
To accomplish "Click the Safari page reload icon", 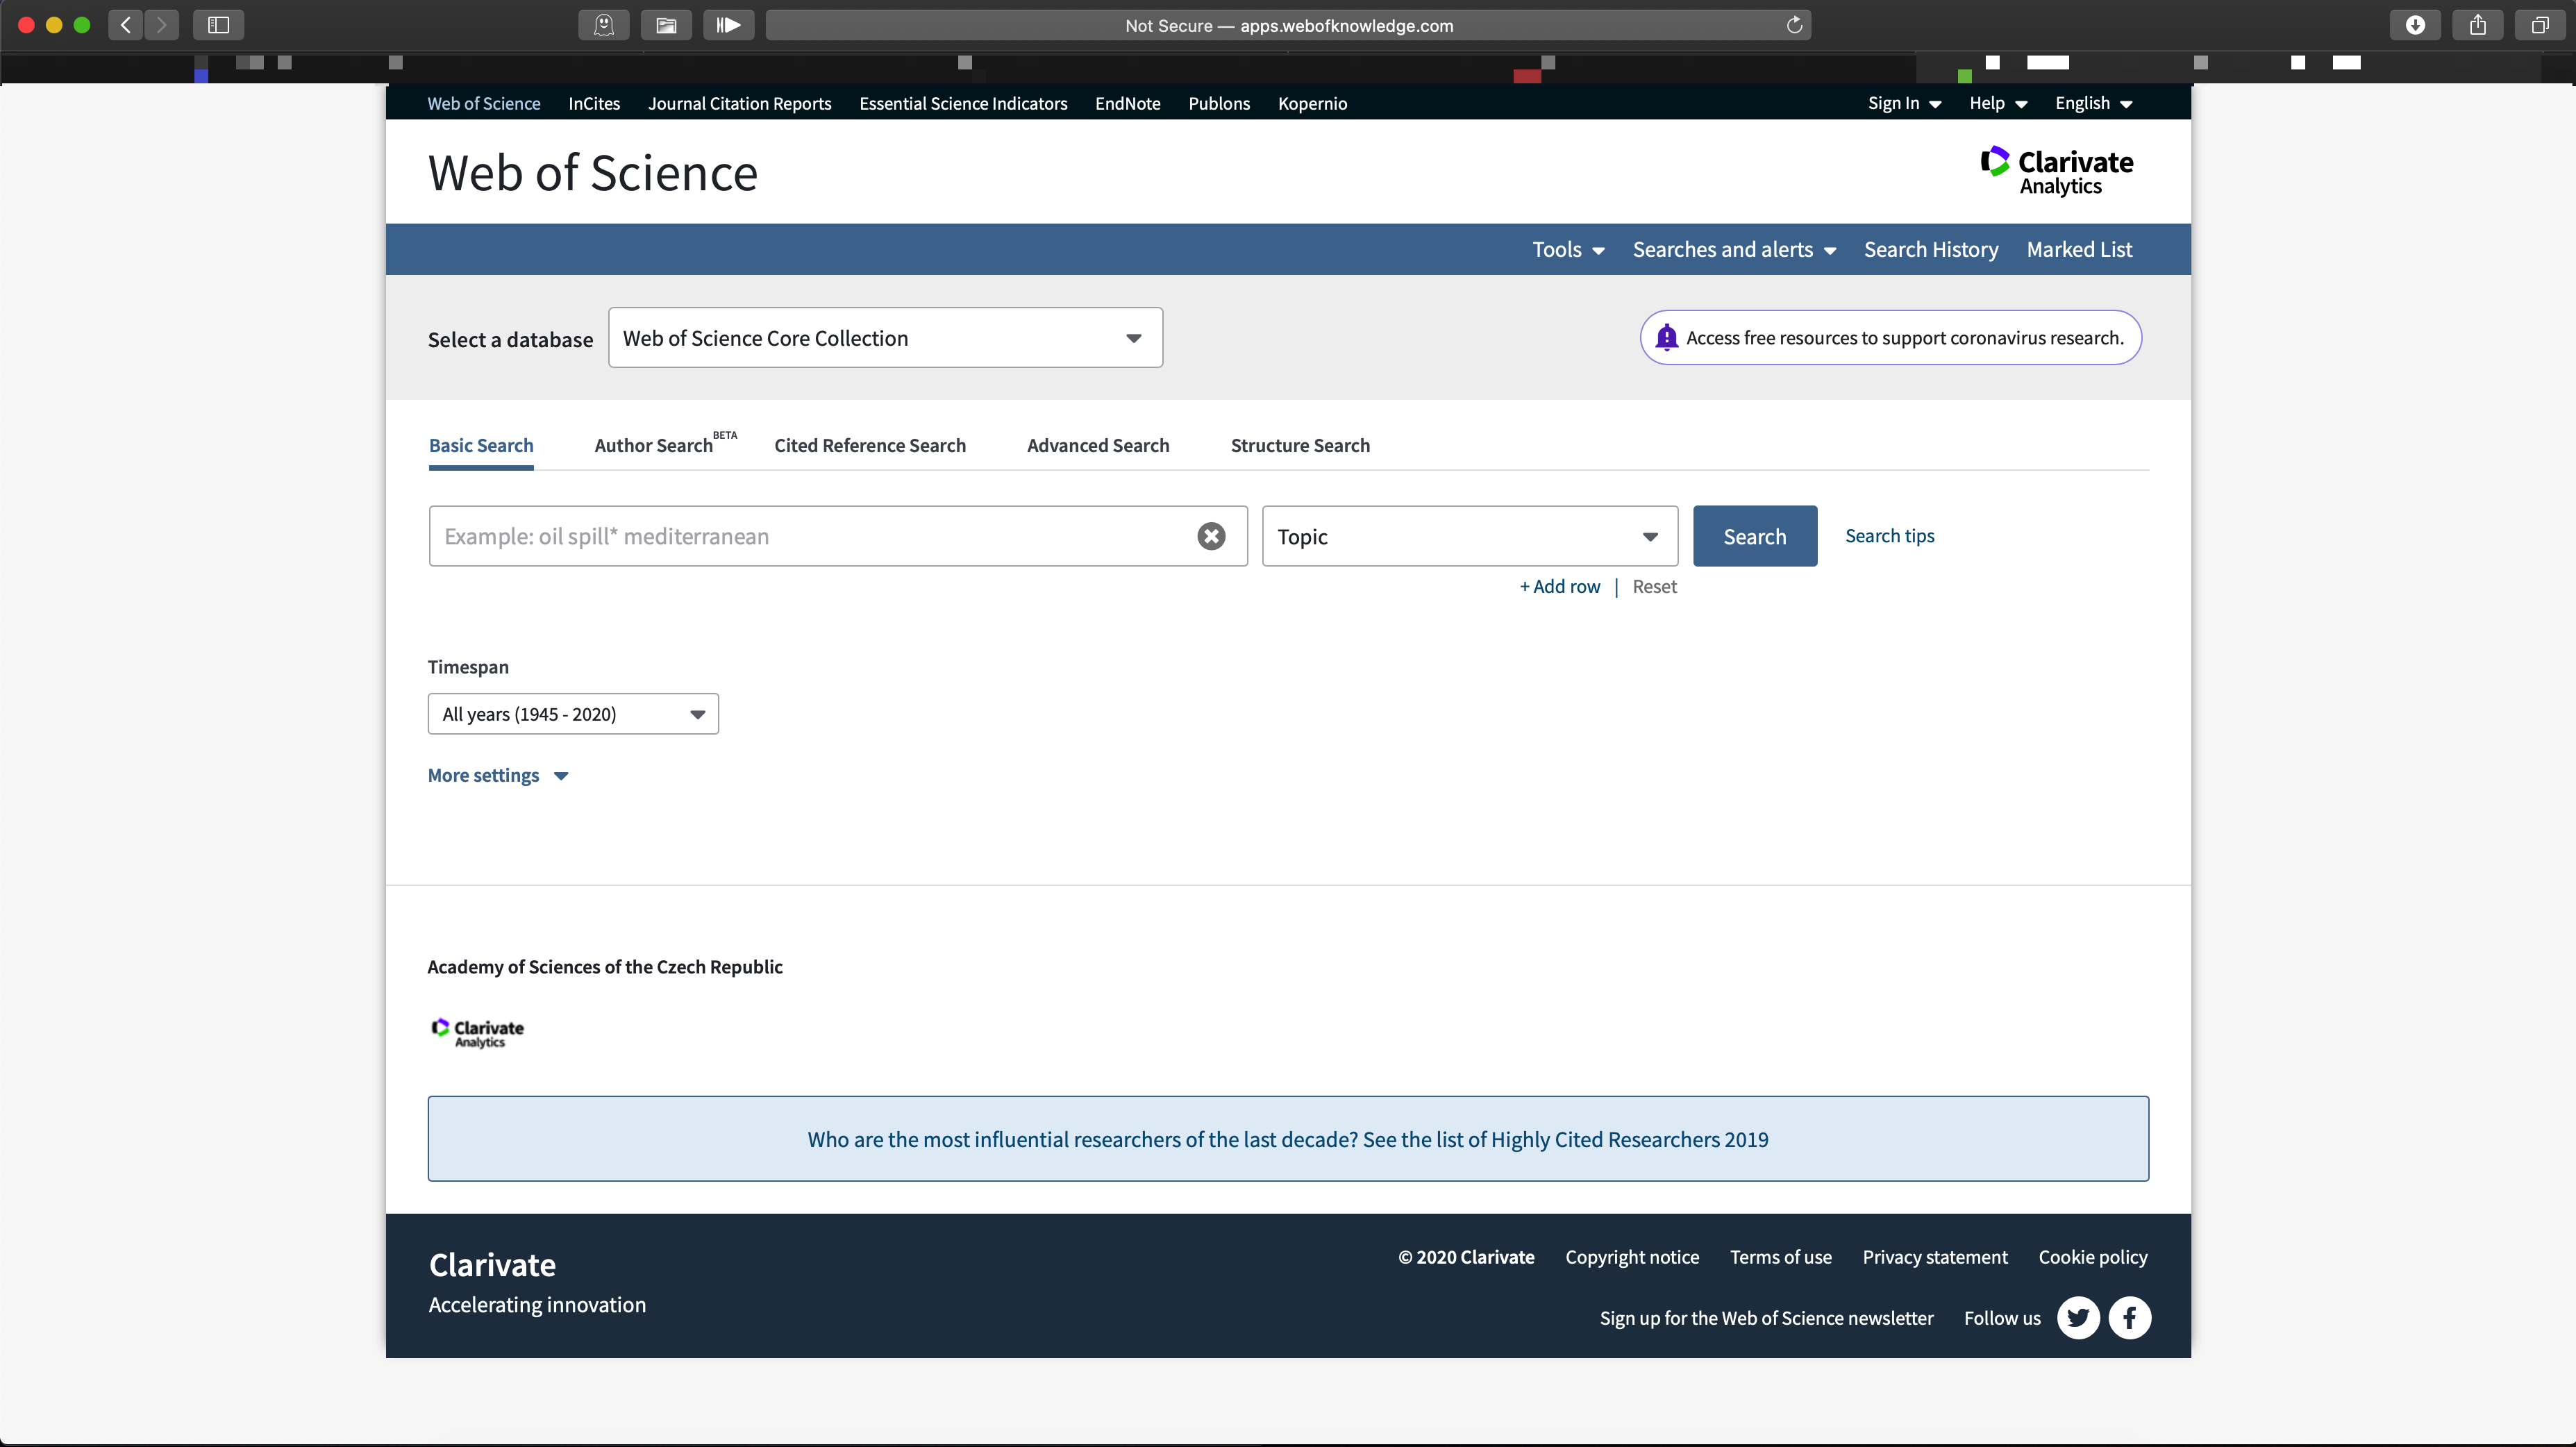I will click(x=1794, y=25).
